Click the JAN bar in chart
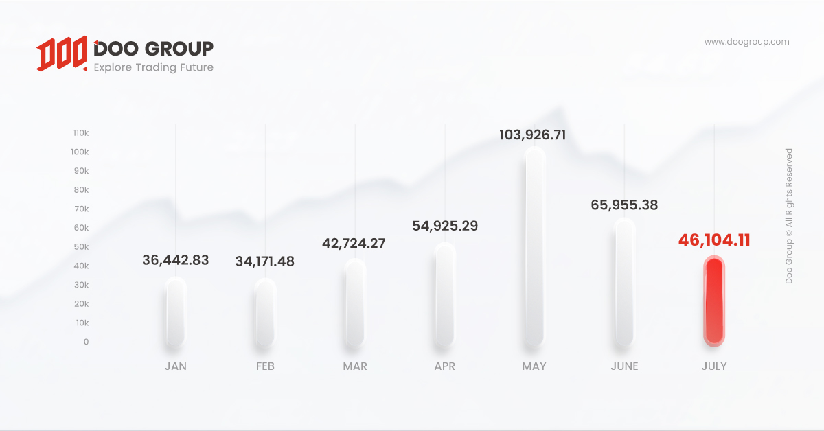The image size is (824, 431). 175,312
